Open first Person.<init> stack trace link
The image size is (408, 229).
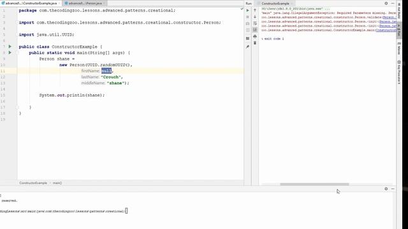point(388,22)
